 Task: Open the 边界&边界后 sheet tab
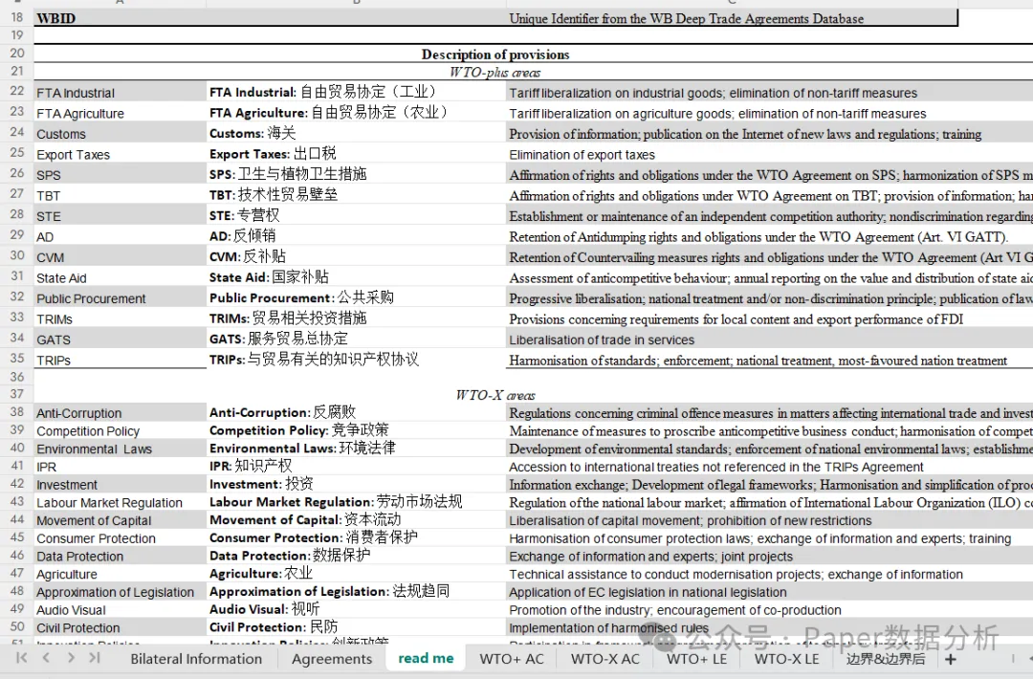tap(886, 659)
